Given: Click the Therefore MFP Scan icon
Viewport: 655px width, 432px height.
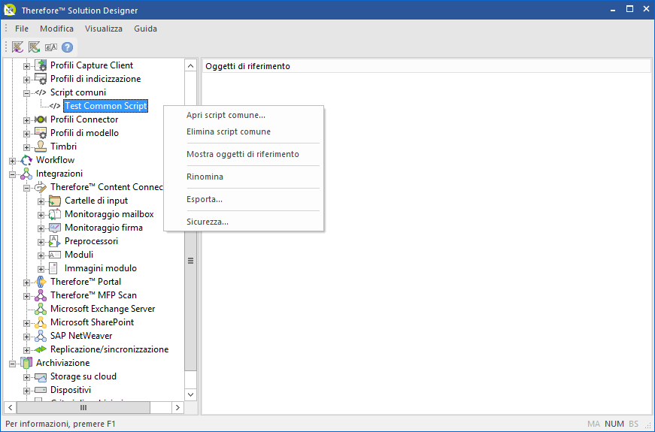Looking at the screenshot, I should tap(41, 295).
